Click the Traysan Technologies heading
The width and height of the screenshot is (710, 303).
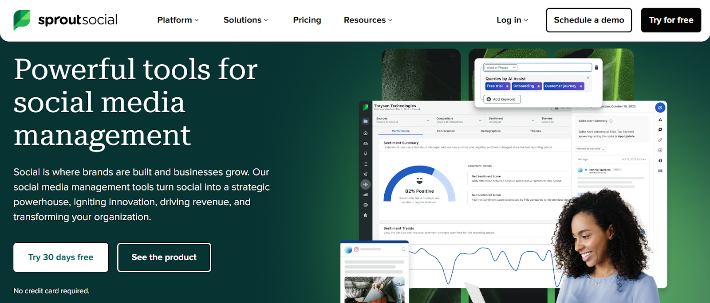395,106
